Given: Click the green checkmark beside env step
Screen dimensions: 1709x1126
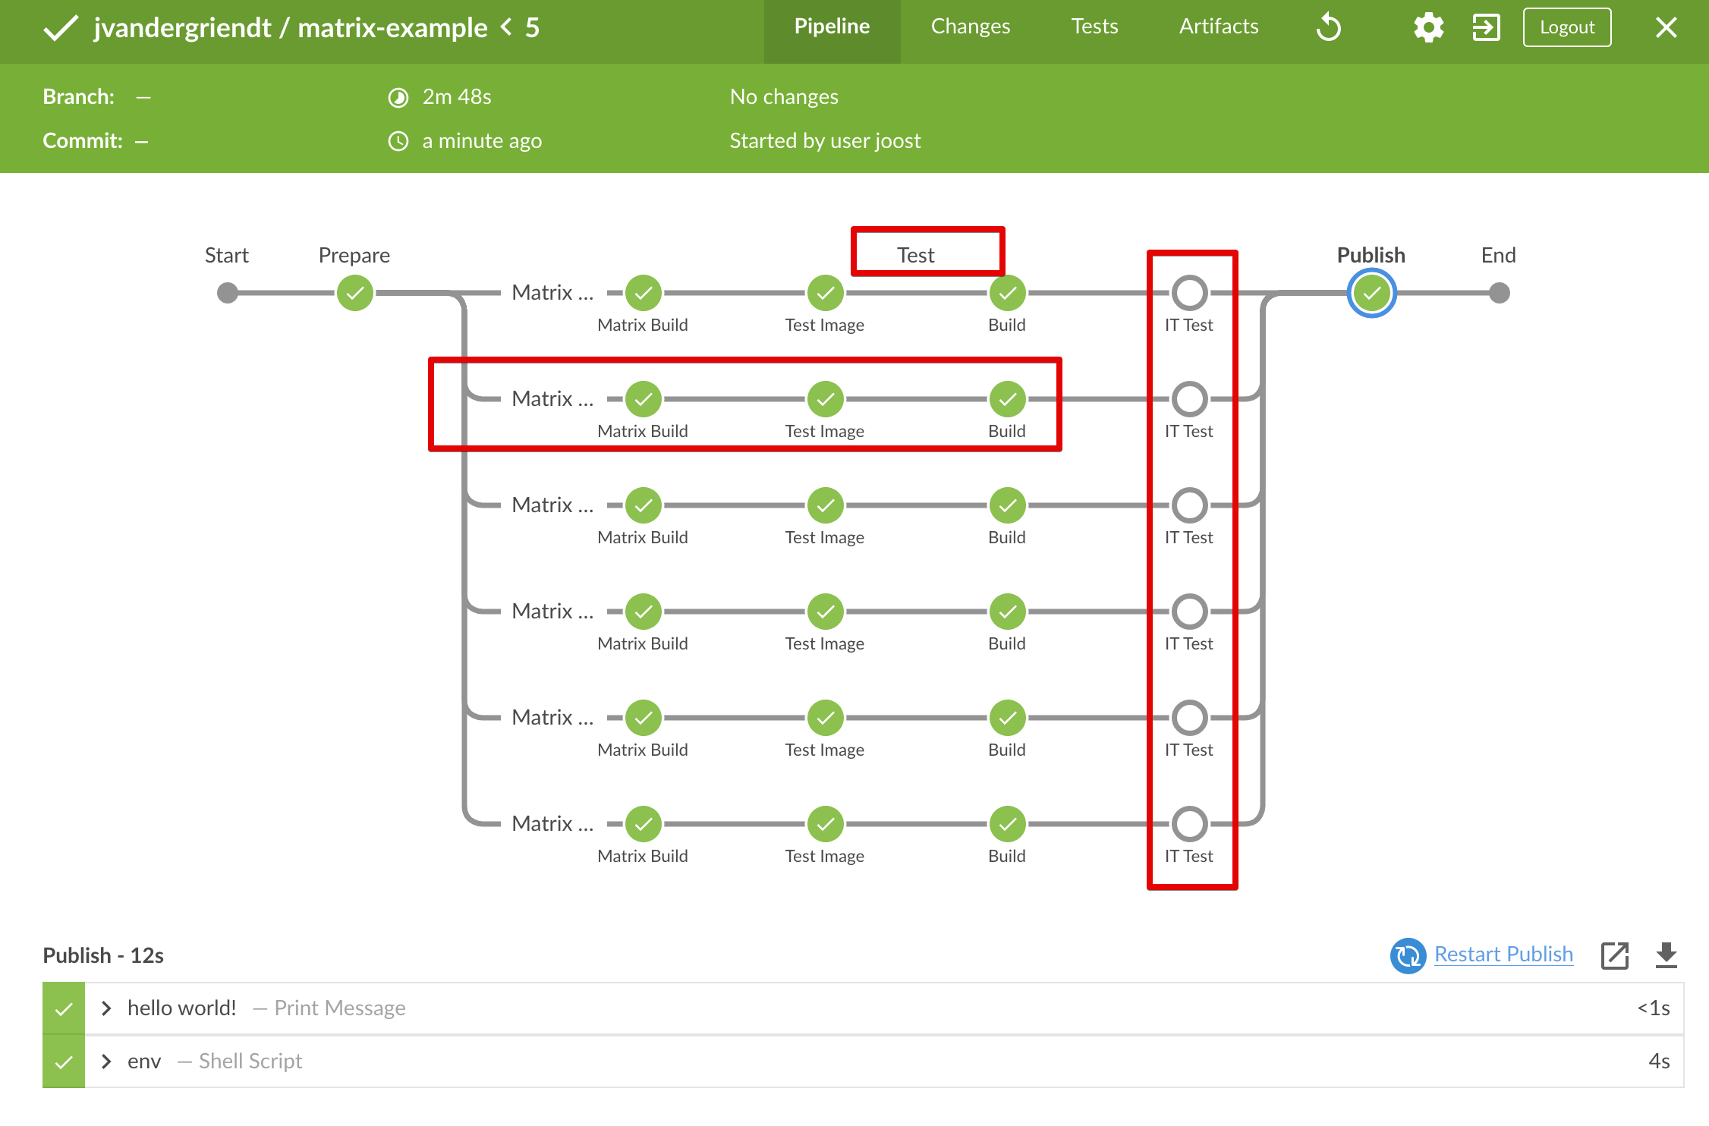Looking at the screenshot, I should [x=63, y=1061].
